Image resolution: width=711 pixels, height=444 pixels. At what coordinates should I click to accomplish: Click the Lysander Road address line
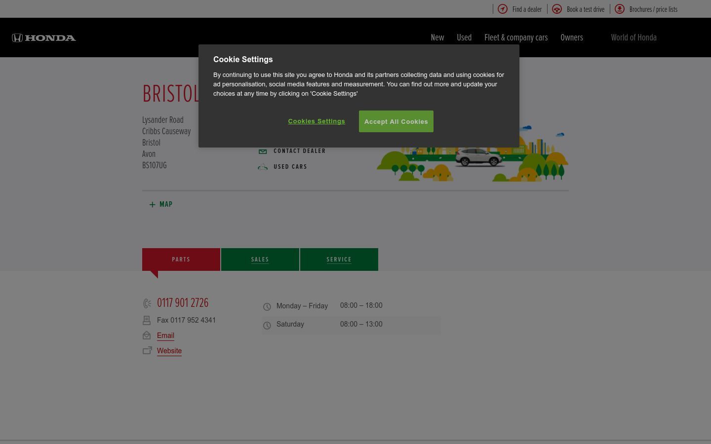pyautogui.click(x=163, y=120)
